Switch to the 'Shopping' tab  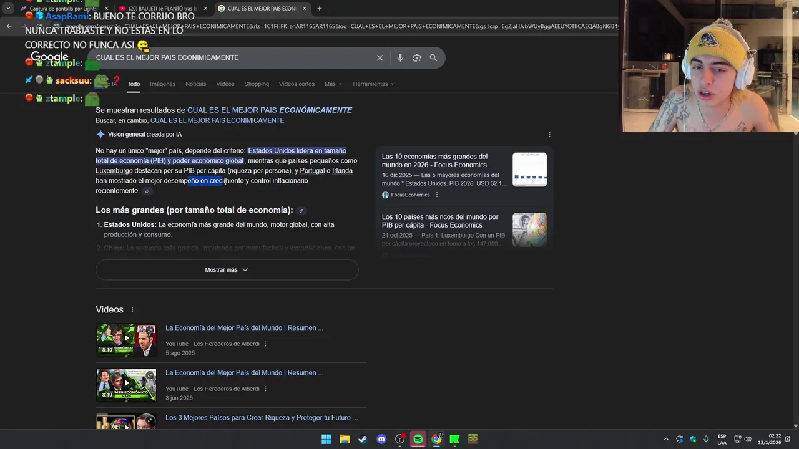click(x=257, y=84)
